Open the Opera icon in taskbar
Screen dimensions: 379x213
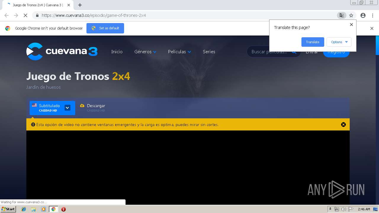(x=63, y=209)
